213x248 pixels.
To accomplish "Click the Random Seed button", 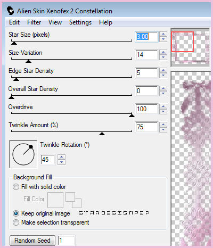I will pyautogui.click(x=32, y=241).
